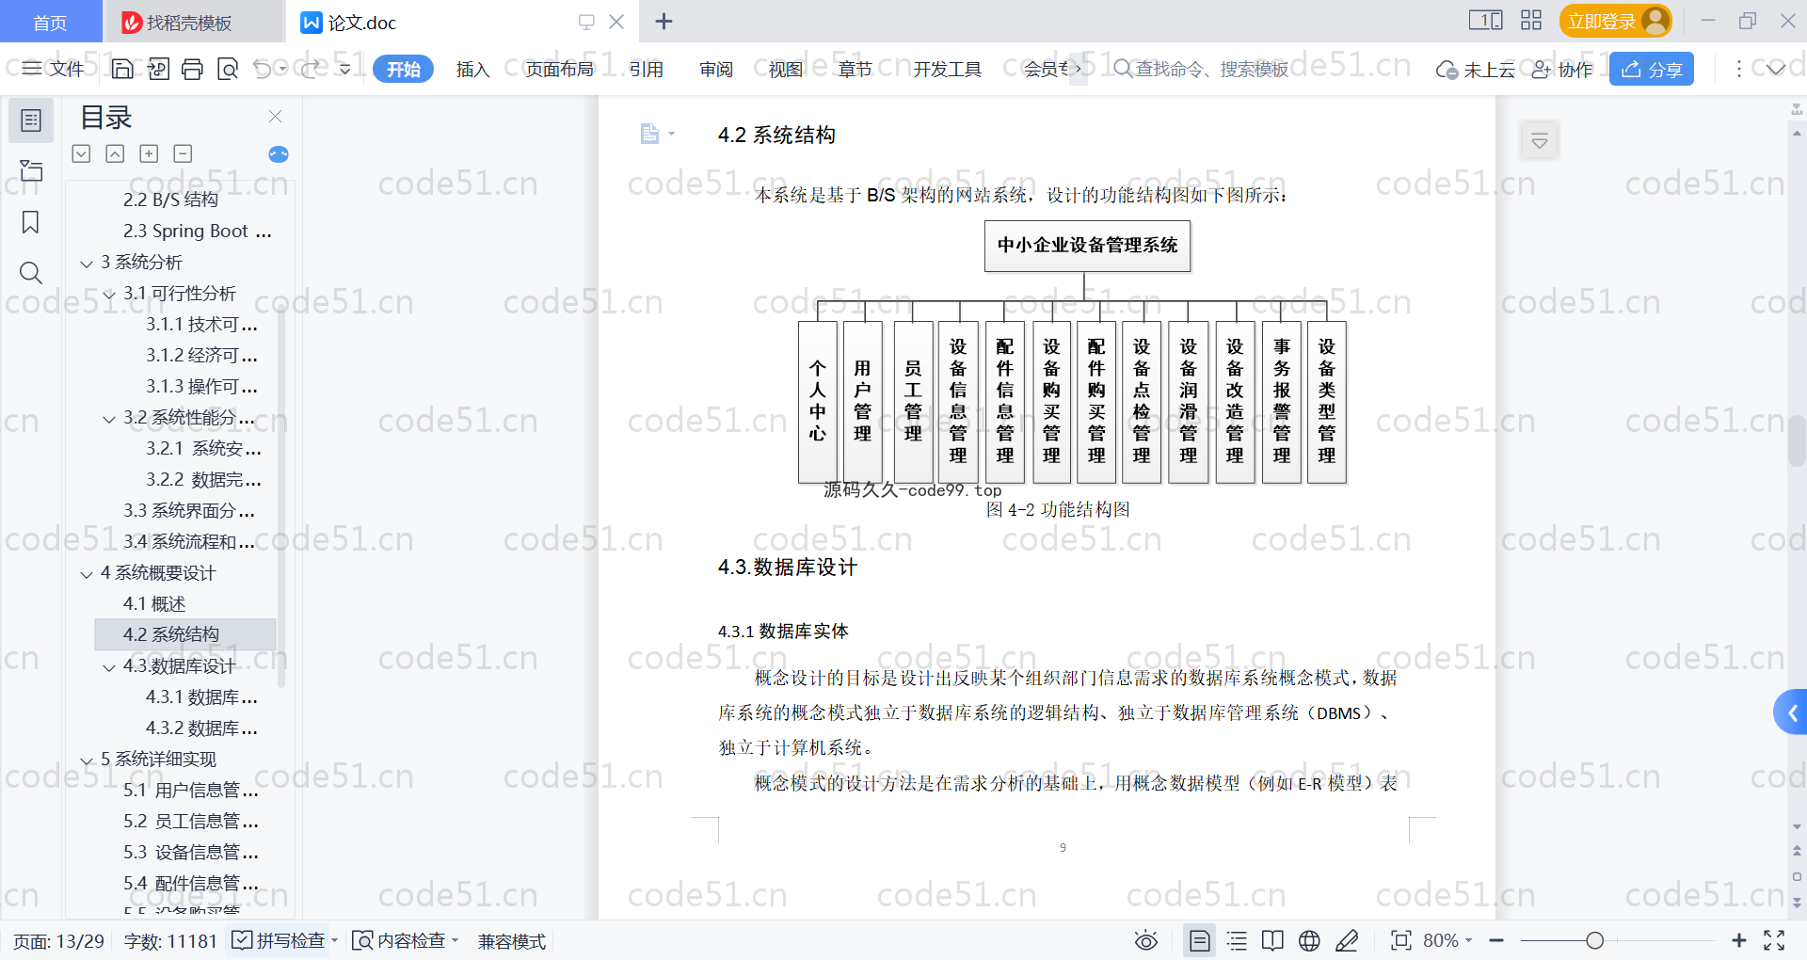This screenshot has height=960, width=1807.
Task: Click the 分享 share button
Action: tap(1652, 69)
